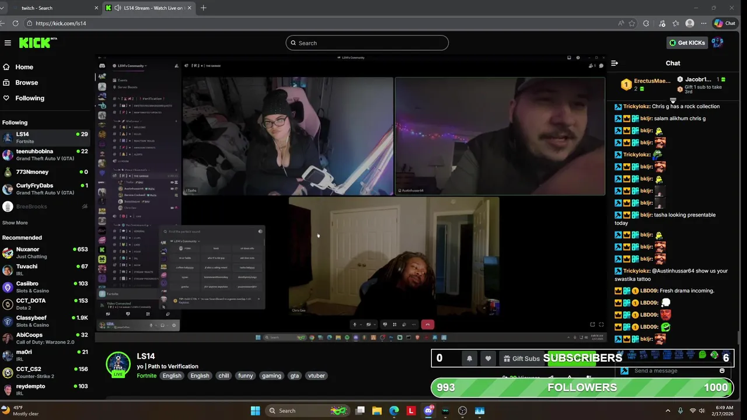Open media control music icon
Viewport: 747px width, 420px height.
click(x=662, y=23)
